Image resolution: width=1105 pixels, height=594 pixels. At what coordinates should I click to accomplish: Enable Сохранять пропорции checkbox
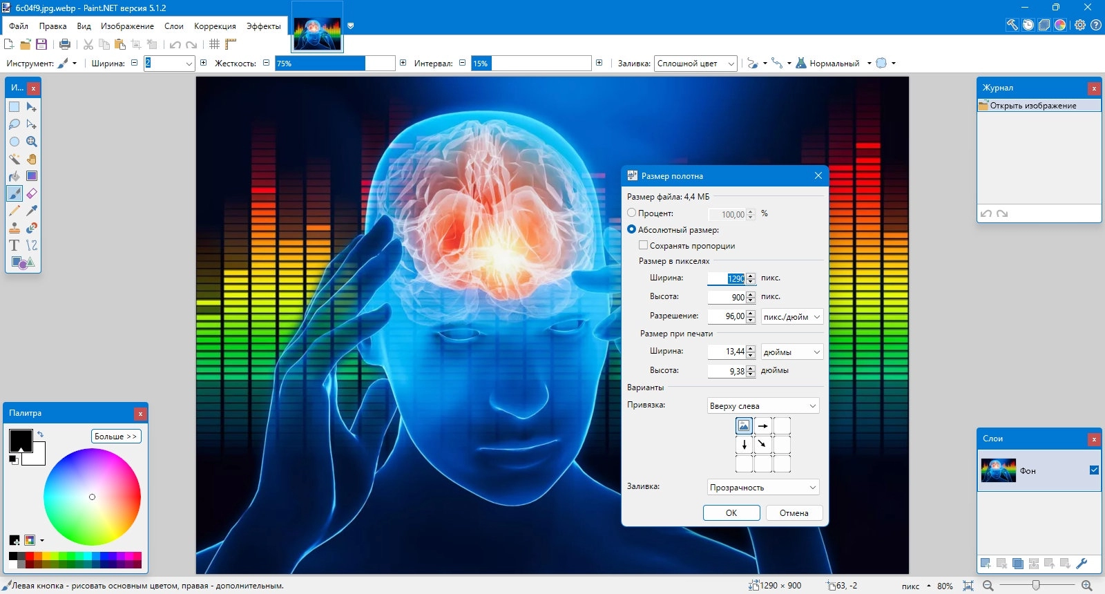[644, 245]
